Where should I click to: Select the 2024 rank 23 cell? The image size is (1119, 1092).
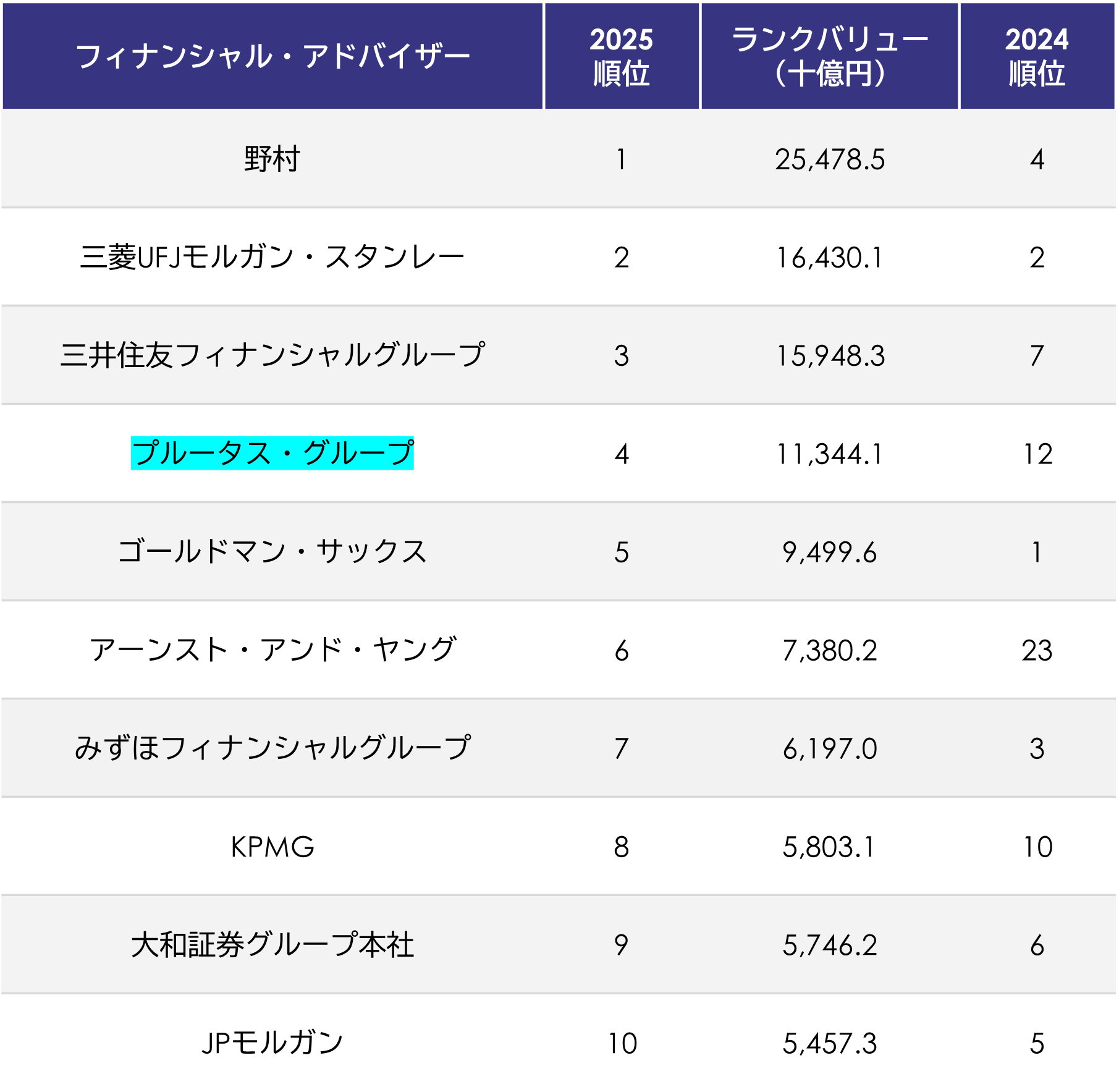coord(1036,650)
